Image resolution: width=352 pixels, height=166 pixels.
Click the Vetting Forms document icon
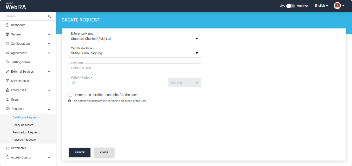click(8, 62)
